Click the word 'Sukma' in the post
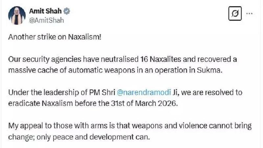This screenshot has width=263, height=148. coord(209,70)
